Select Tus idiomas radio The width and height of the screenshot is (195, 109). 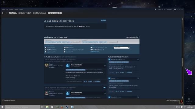point(91,50)
